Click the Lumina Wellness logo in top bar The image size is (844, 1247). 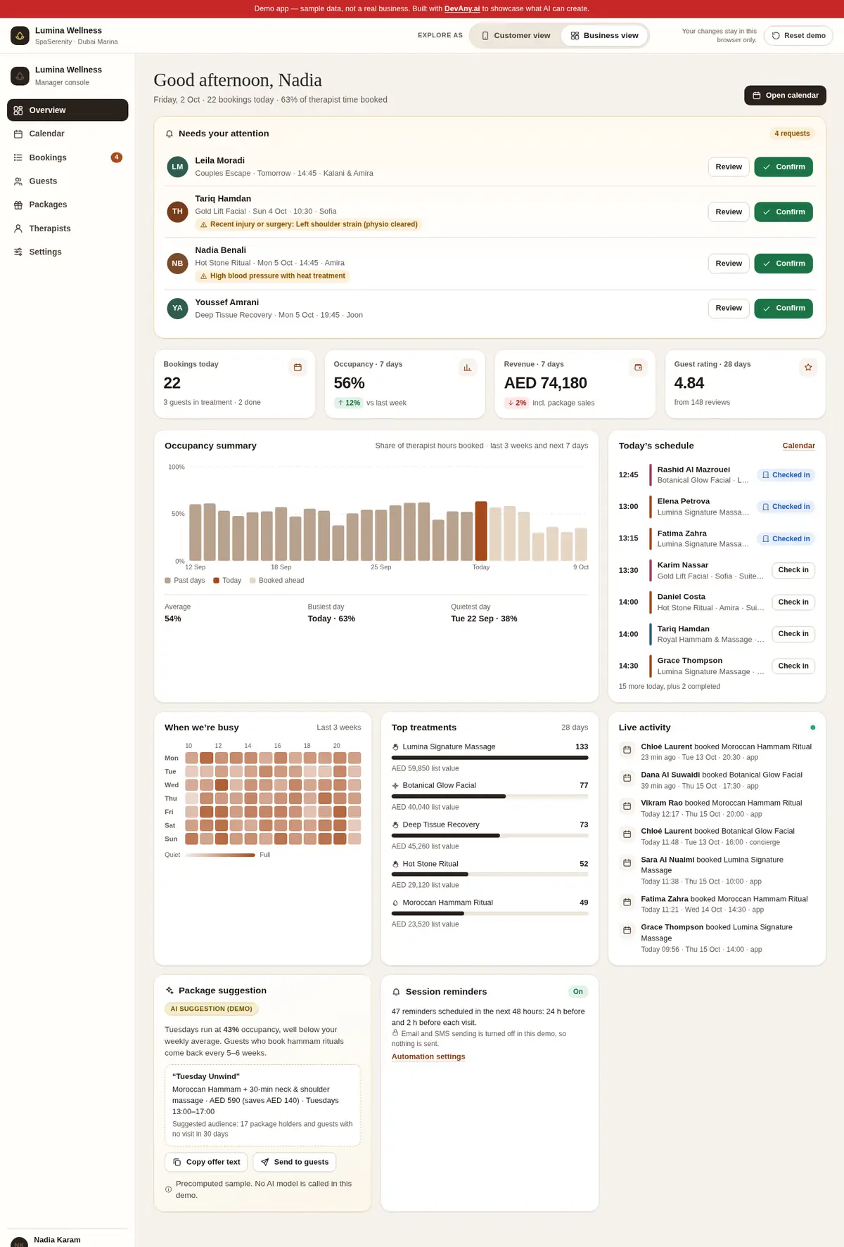[x=20, y=35]
